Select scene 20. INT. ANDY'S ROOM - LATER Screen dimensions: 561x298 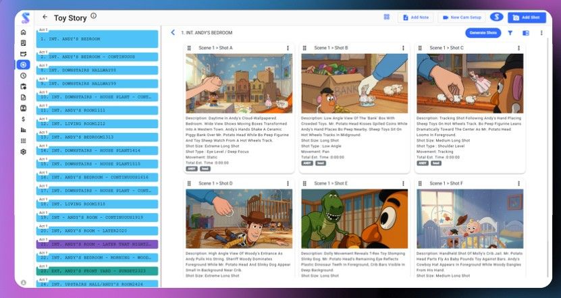click(x=97, y=231)
